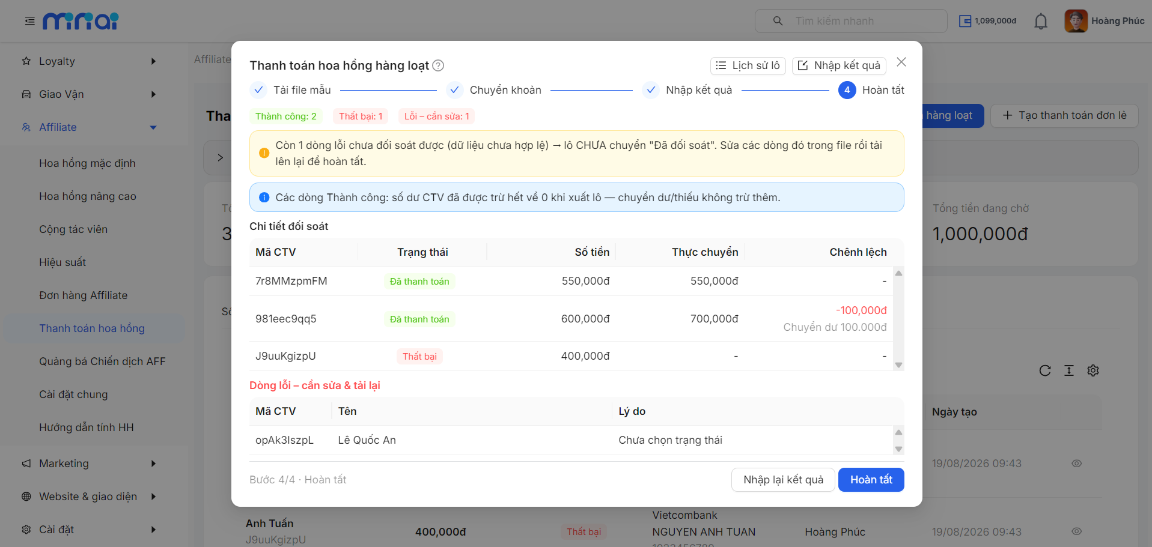Image resolution: width=1152 pixels, height=547 pixels.
Task: Click down arrow of Chi tiết đối soát scrollbar
Action: [x=898, y=365]
